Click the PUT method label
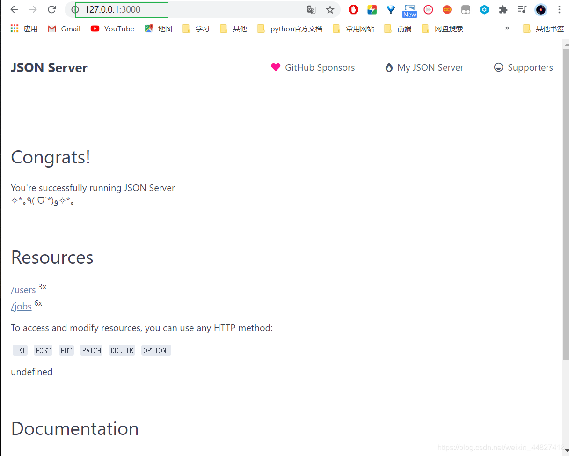569x456 pixels. pyautogui.click(x=66, y=350)
